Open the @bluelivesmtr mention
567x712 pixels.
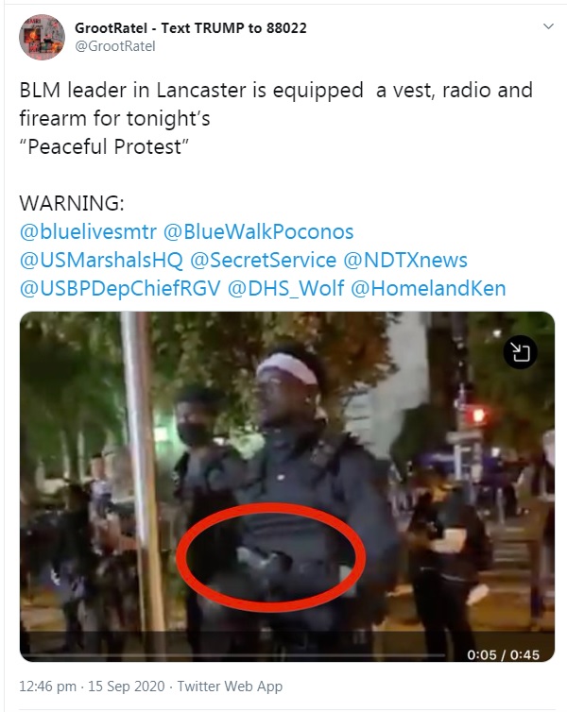[88, 231]
